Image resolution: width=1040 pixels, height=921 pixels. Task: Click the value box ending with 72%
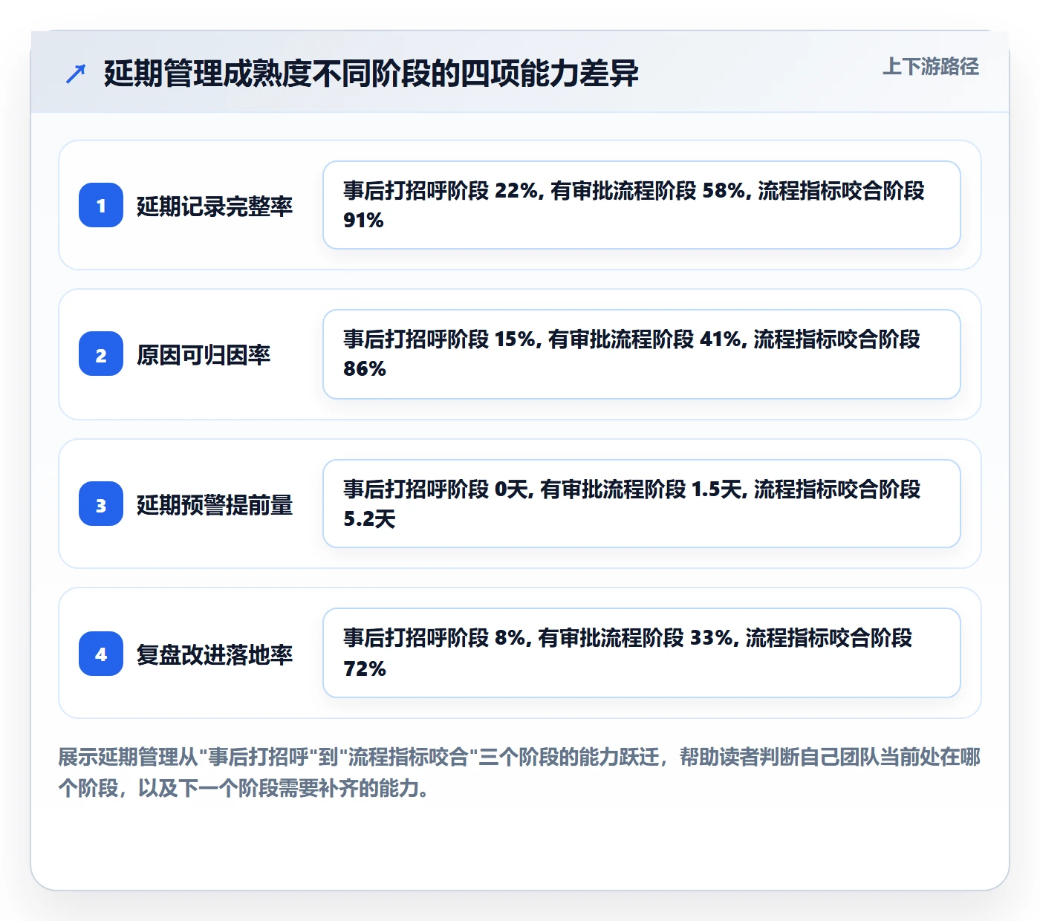click(x=642, y=653)
